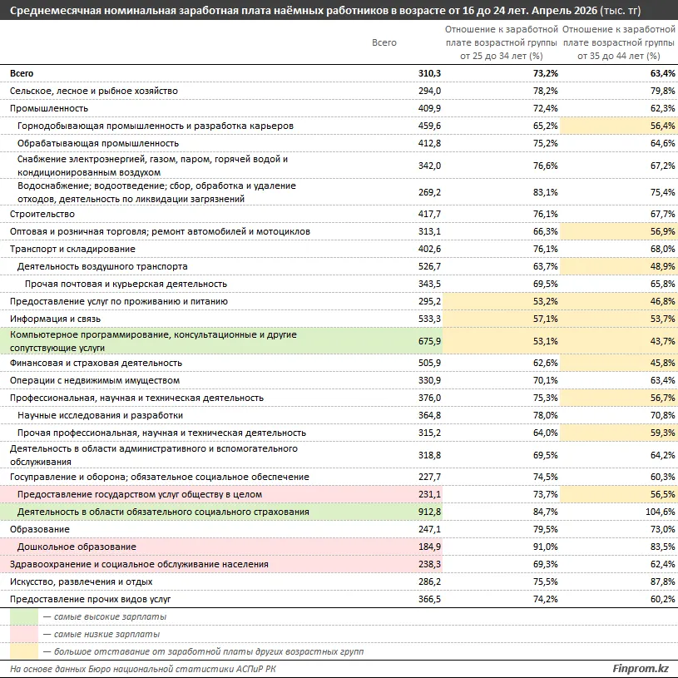Click the legend text "самые низкие зарплаты"

pyautogui.click(x=106, y=635)
